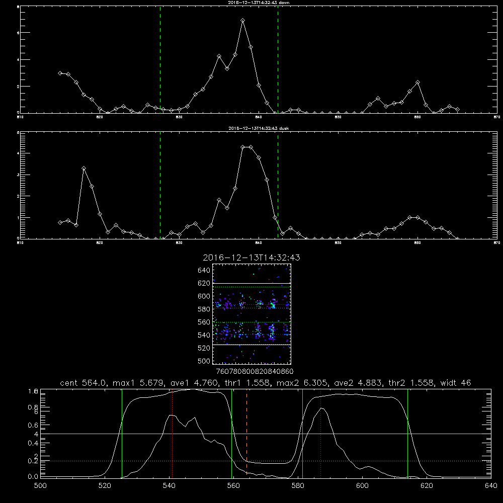Click the 580 label on the bottom plot x-axis
The height and width of the screenshot is (503, 503).
(x=298, y=486)
